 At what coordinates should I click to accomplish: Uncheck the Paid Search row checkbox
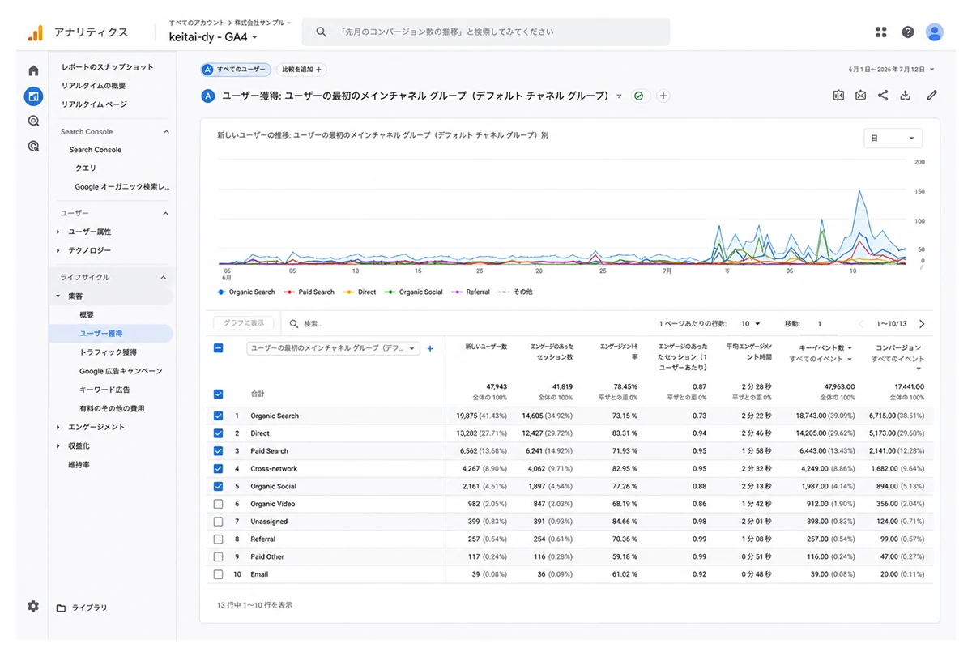coord(218,451)
